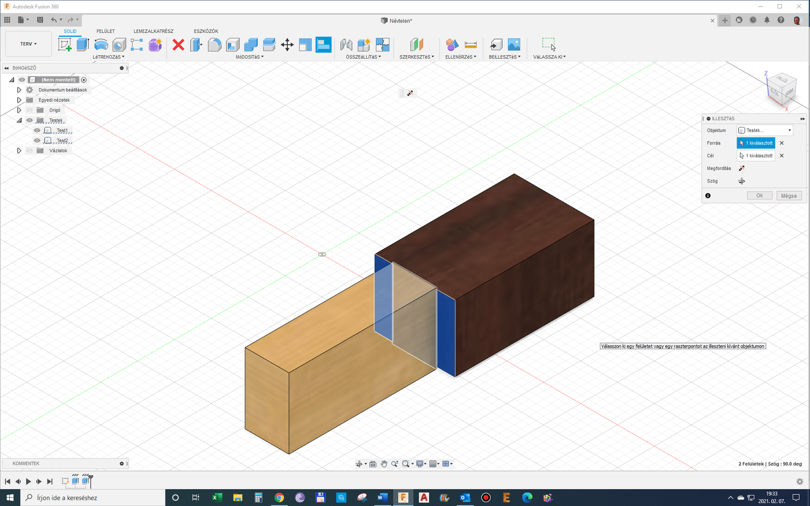Expand the Vázlatok node

[x=19, y=150]
